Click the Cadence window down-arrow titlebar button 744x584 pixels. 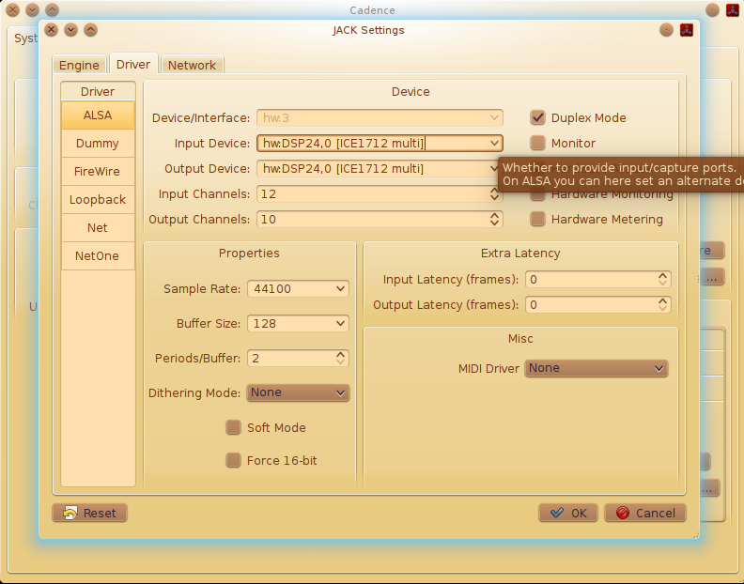click(x=32, y=9)
